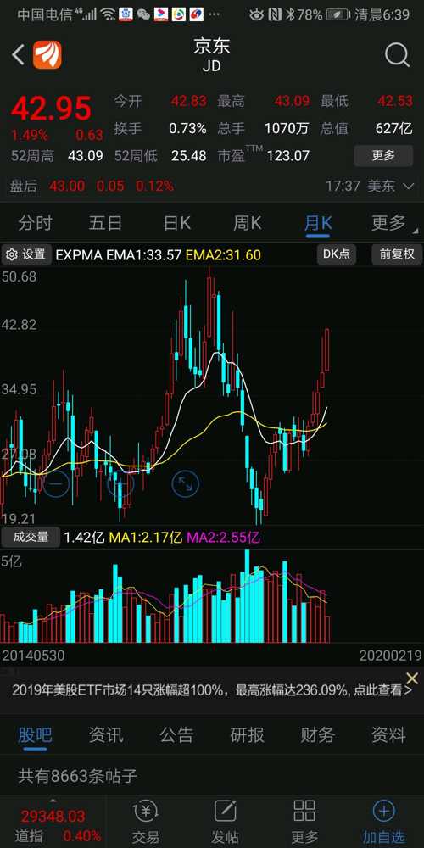Tap the 更多 button beside 市盈
Screen dimensions: 424x848
[383, 156]
